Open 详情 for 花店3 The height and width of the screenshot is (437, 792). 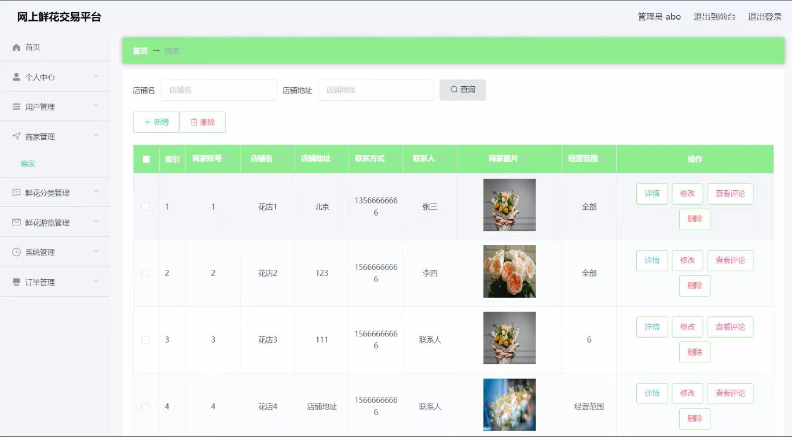[x=652, y=327]
